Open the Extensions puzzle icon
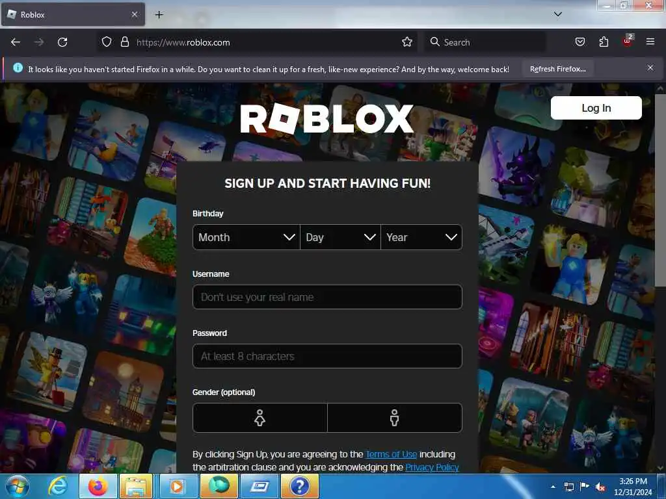The height and width of the screenshot is (499, 666). (x=604, y=42)
